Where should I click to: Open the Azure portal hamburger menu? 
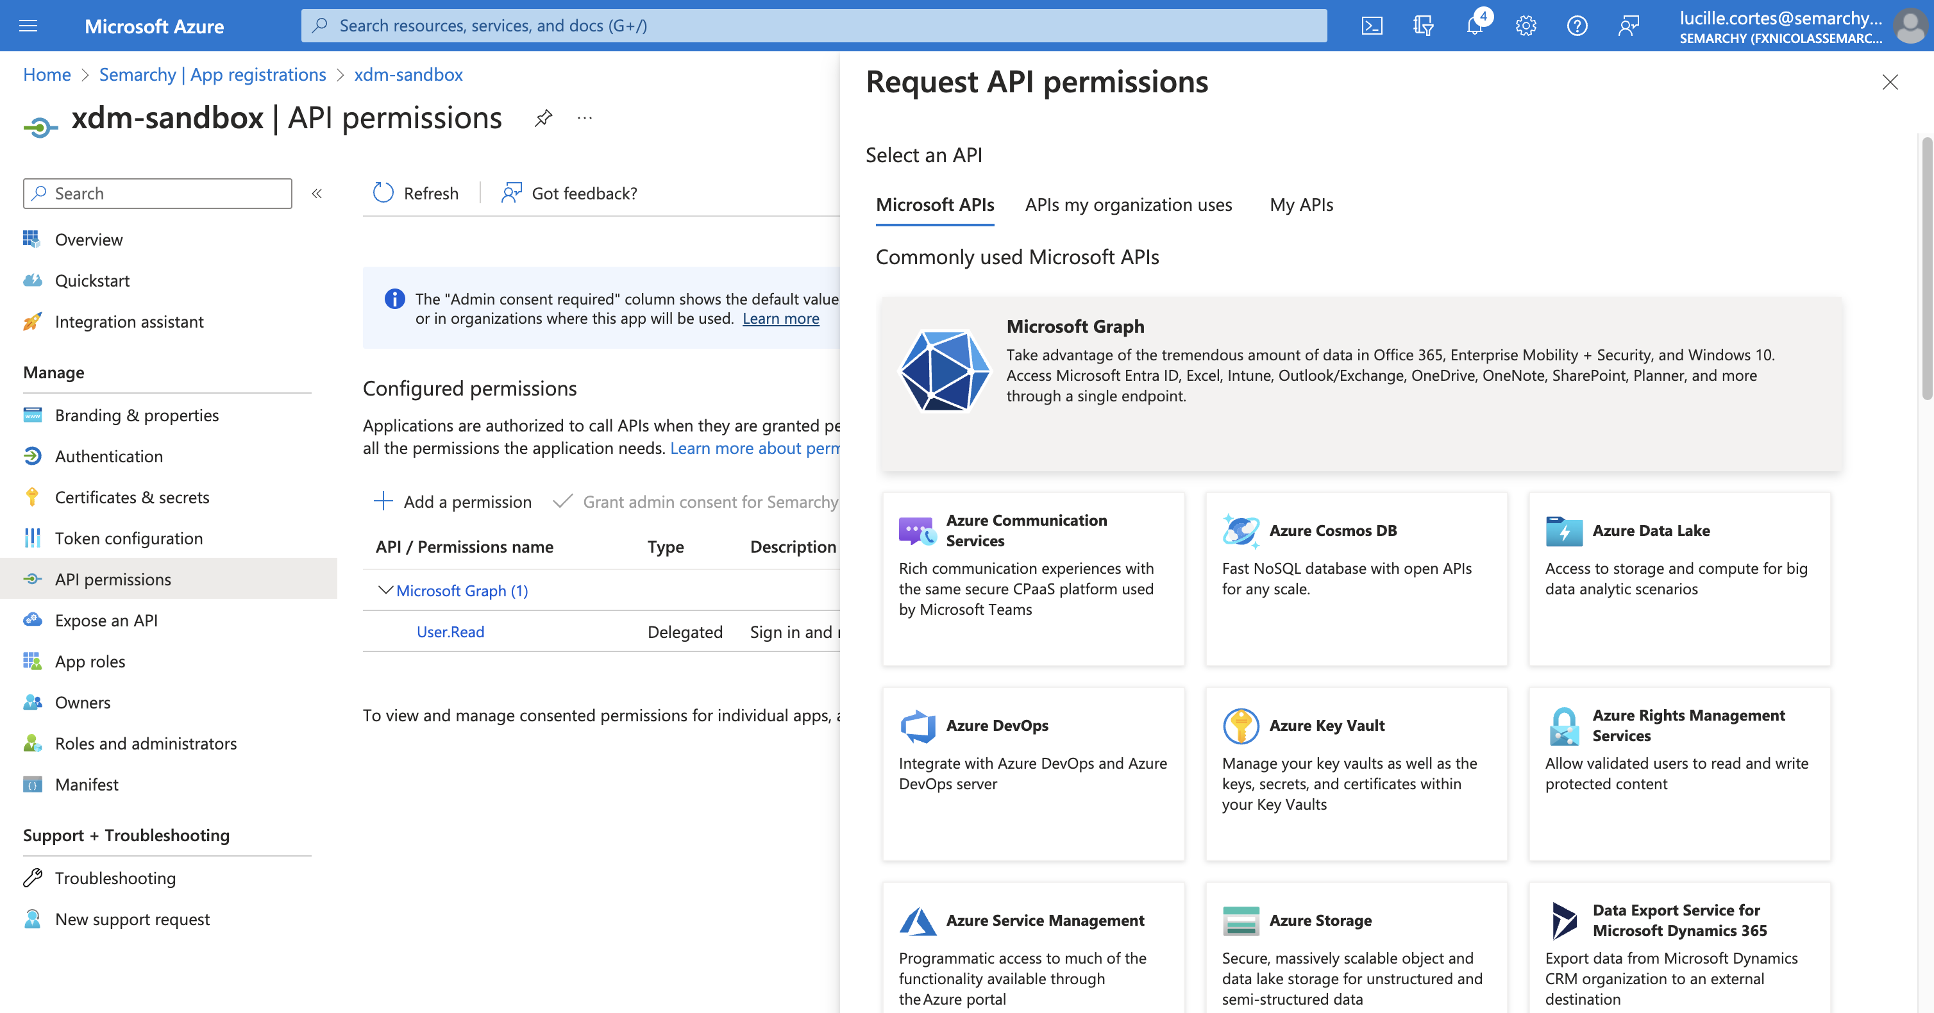click(28, 25)
